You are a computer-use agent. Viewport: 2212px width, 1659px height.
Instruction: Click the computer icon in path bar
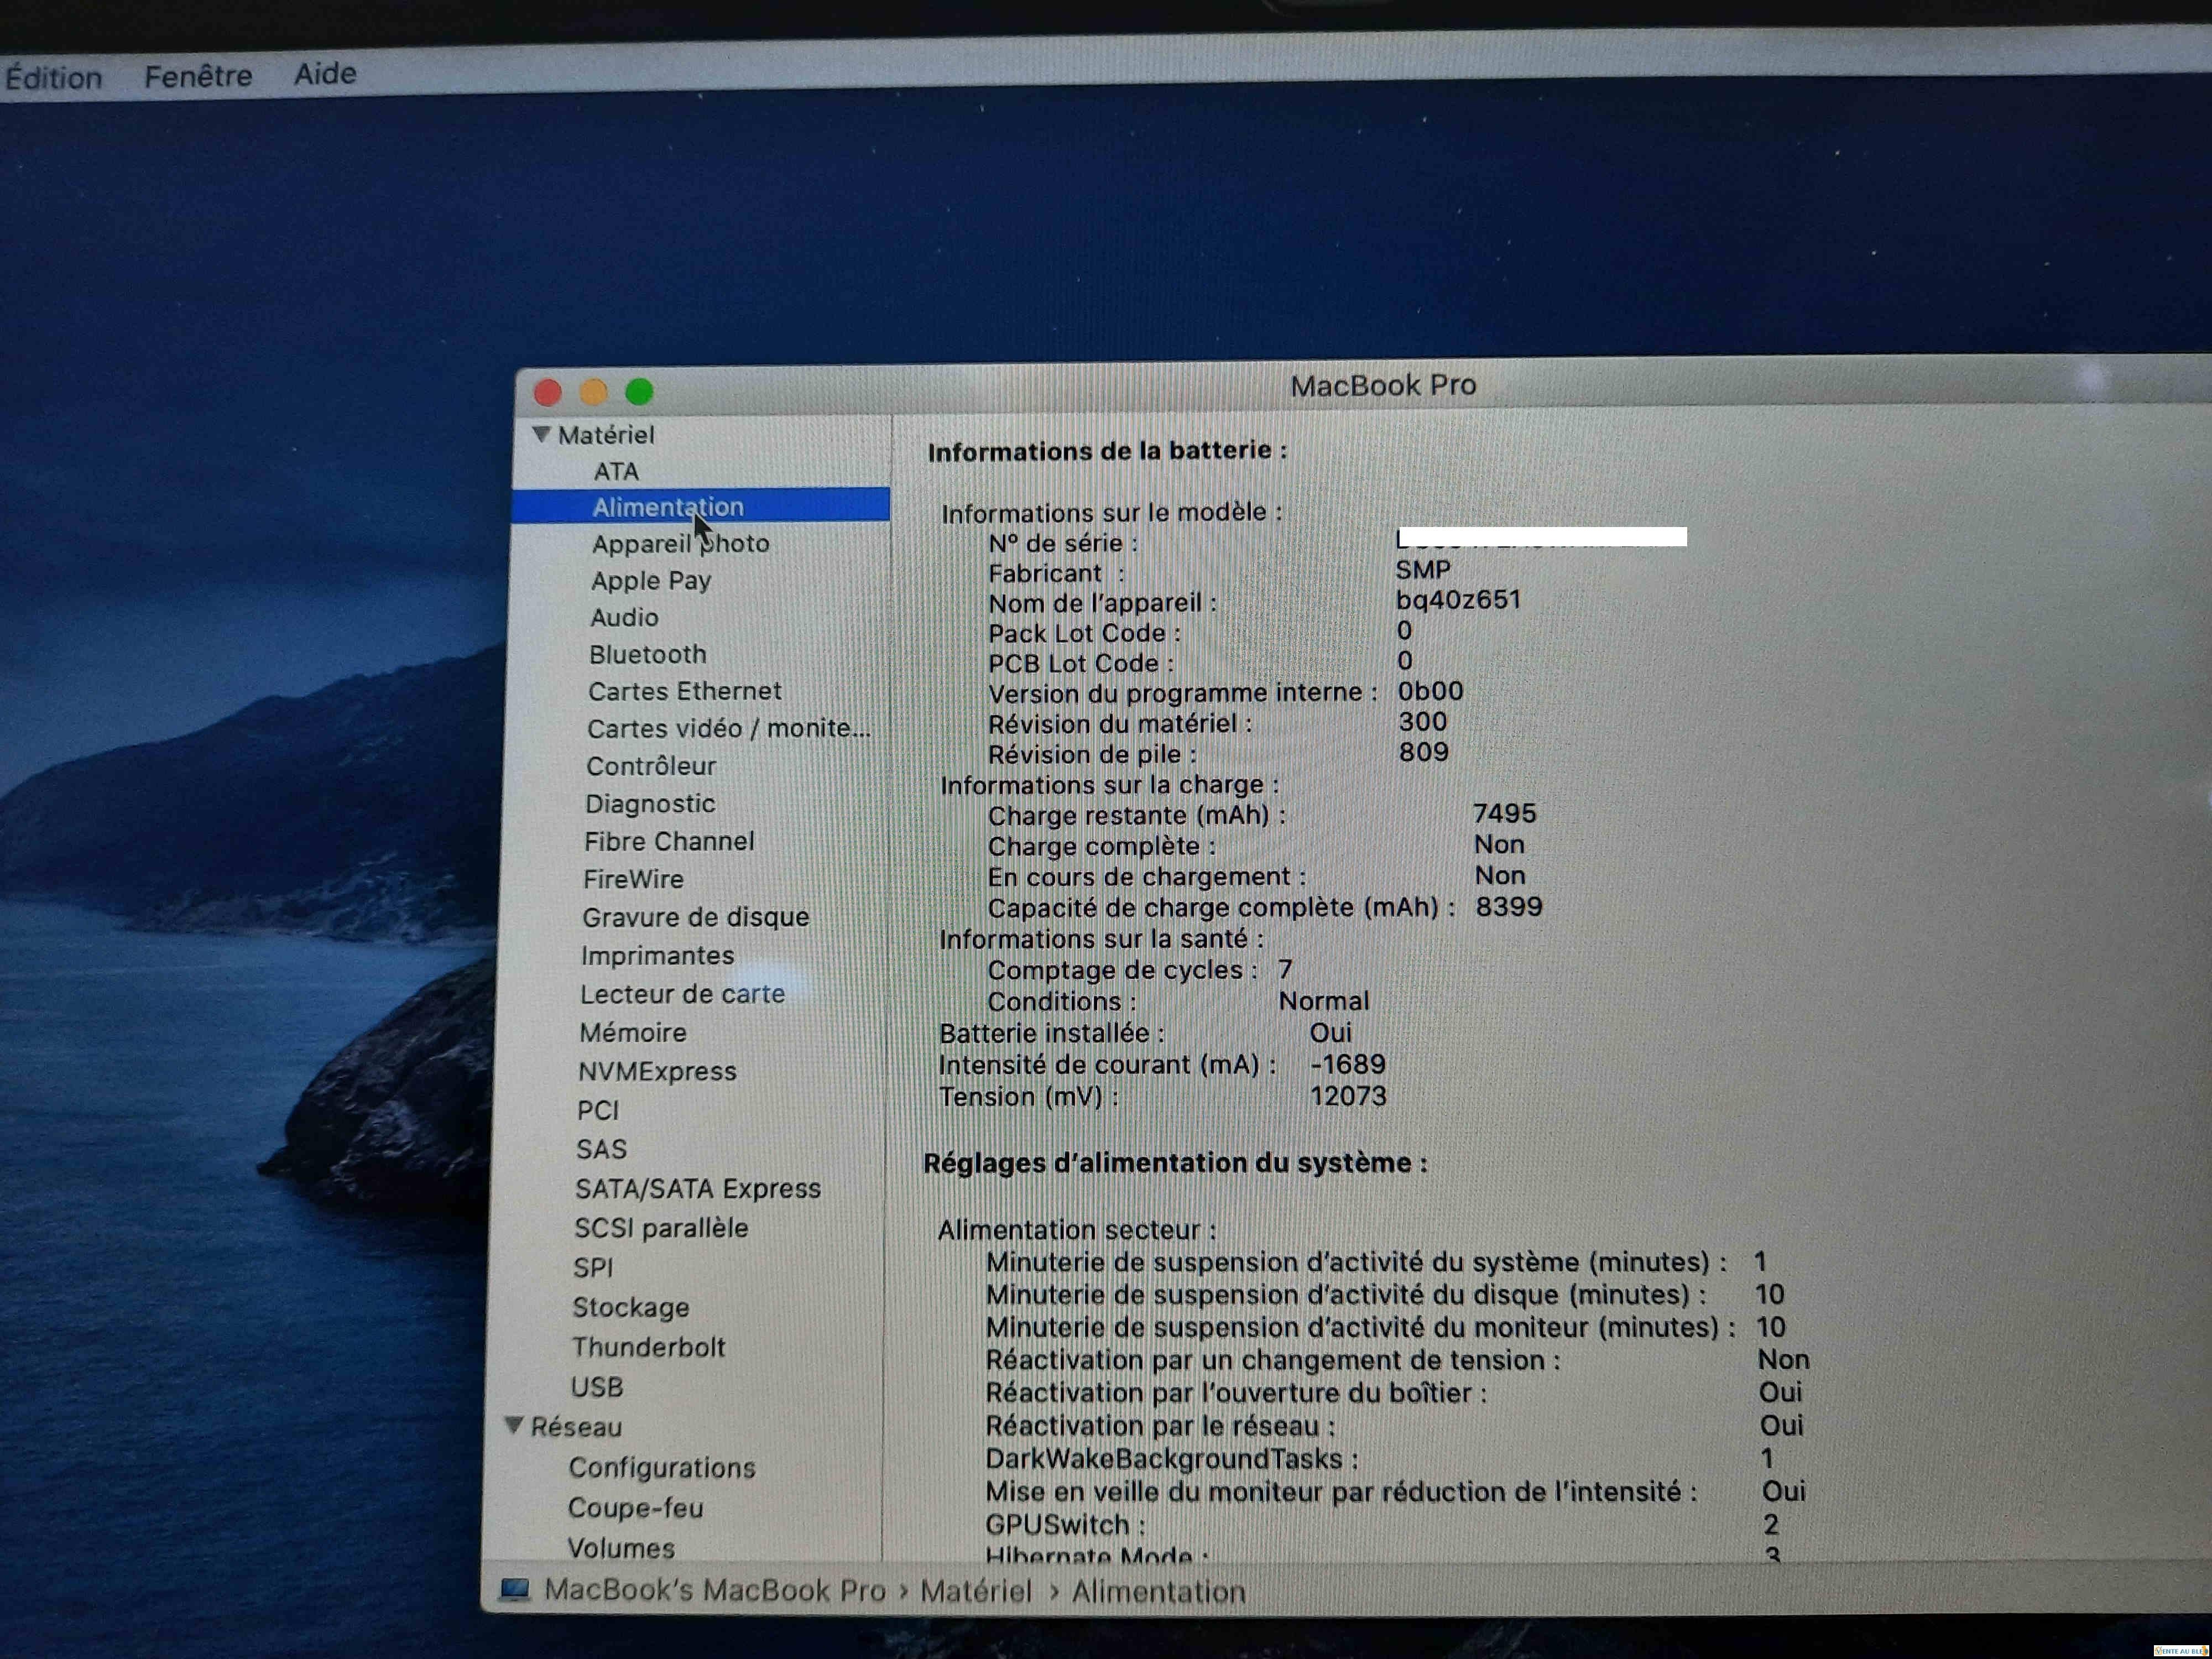(x=514, y=1589)
